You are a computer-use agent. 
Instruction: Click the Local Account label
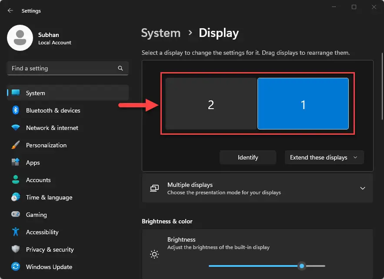55,43
